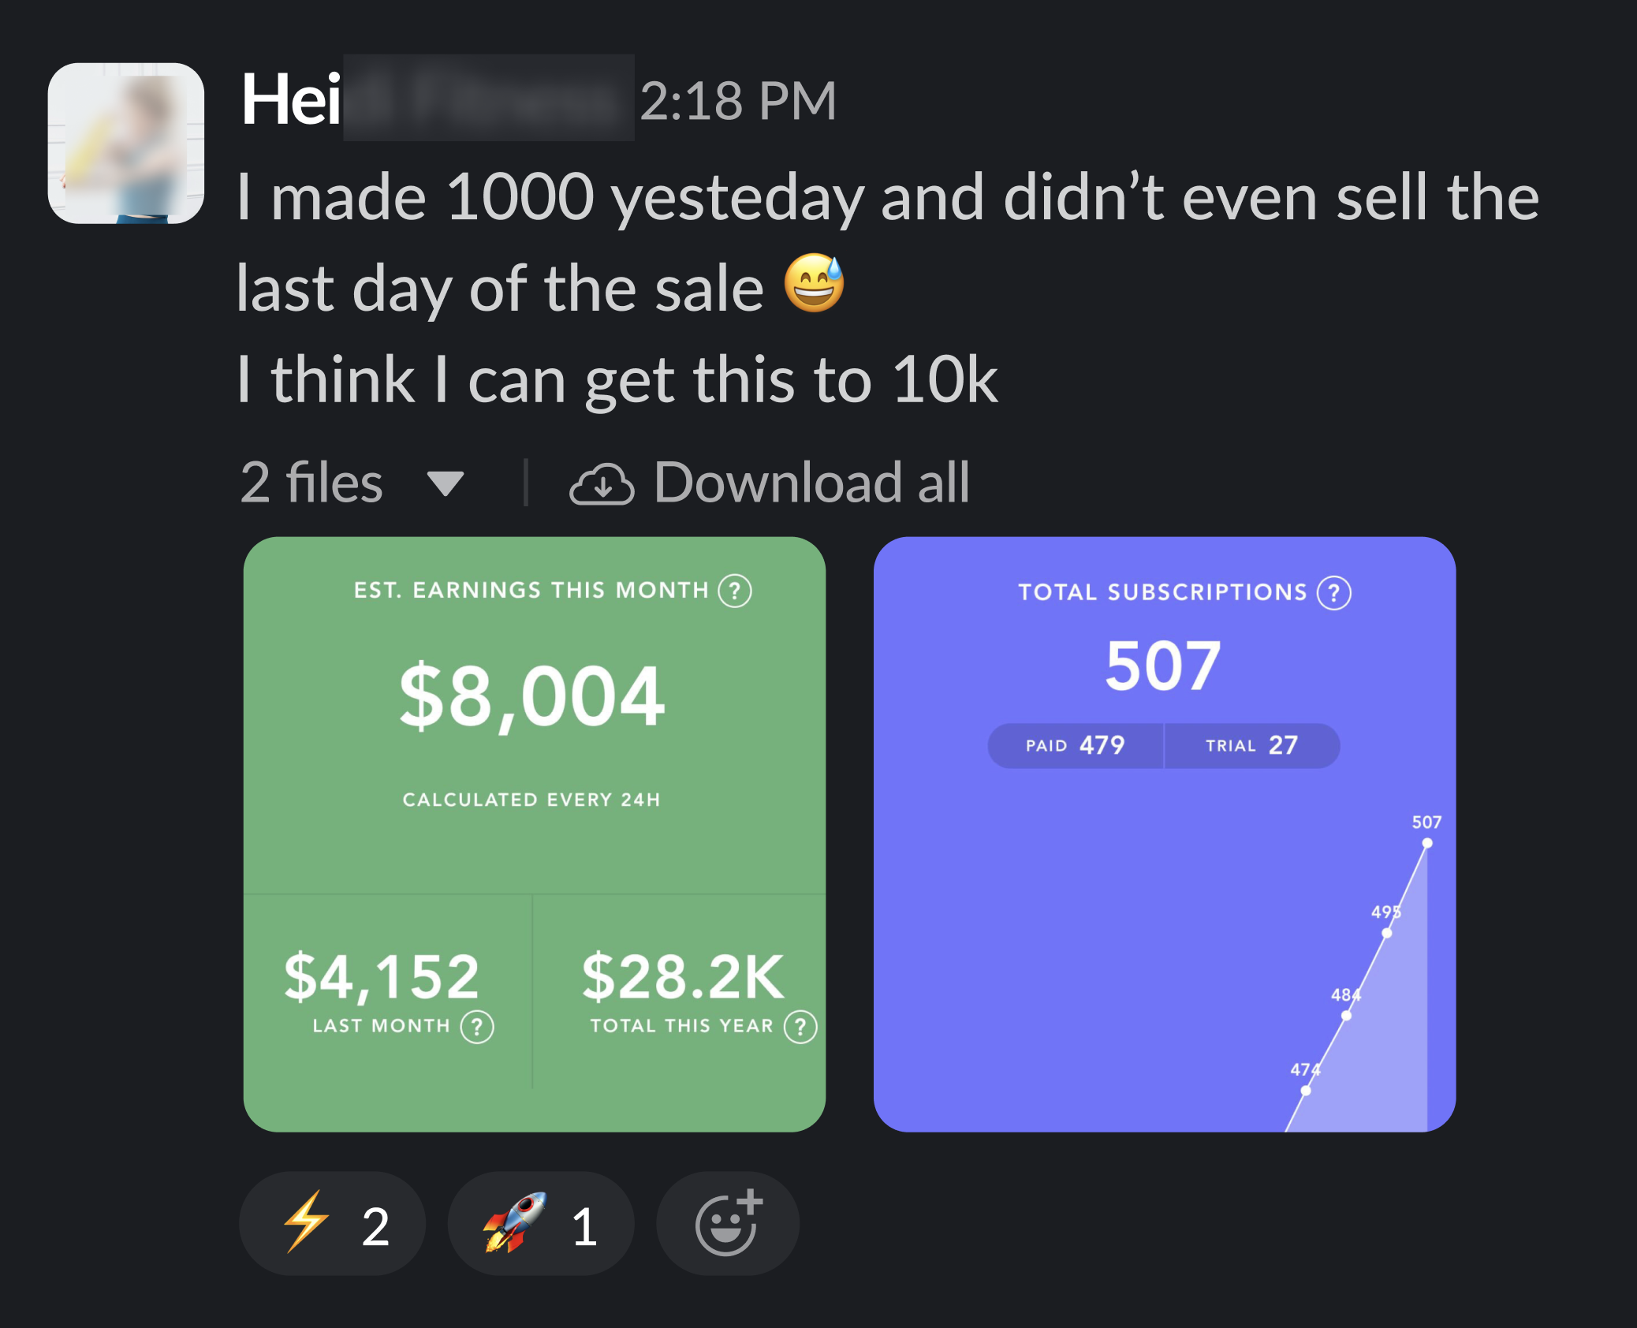The image size is (1637, 1328).
Task: Click the cloud download icon
Action: tap(602, 483)
